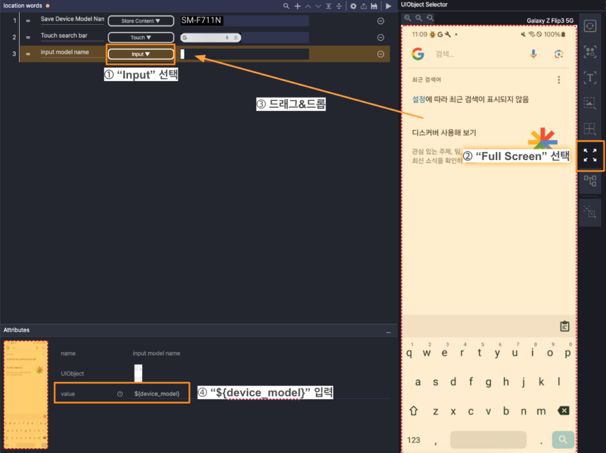Click the refresh device screen icon
The height and width of the screenshot is (453, 606).
tap(590, 26)
